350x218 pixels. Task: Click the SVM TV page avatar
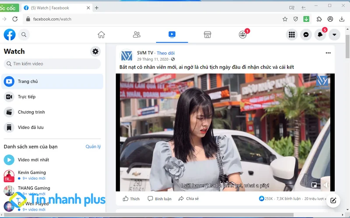pyautogui.click(x=126, y=56)
